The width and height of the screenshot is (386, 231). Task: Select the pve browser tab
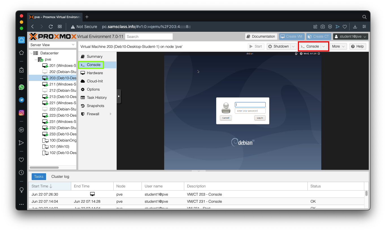[55, 17]
